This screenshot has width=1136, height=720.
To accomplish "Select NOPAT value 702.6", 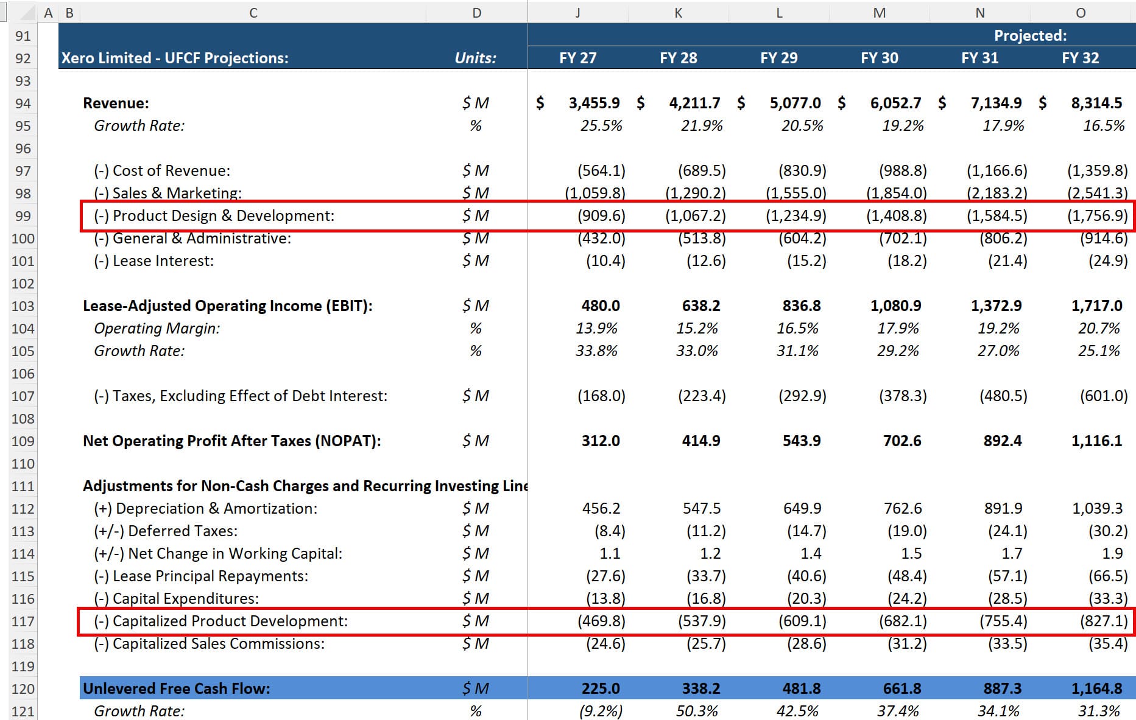I will [x=902, y=441].
